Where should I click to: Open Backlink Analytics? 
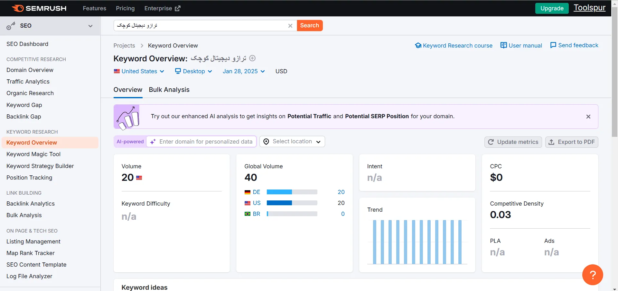(31, 204)
